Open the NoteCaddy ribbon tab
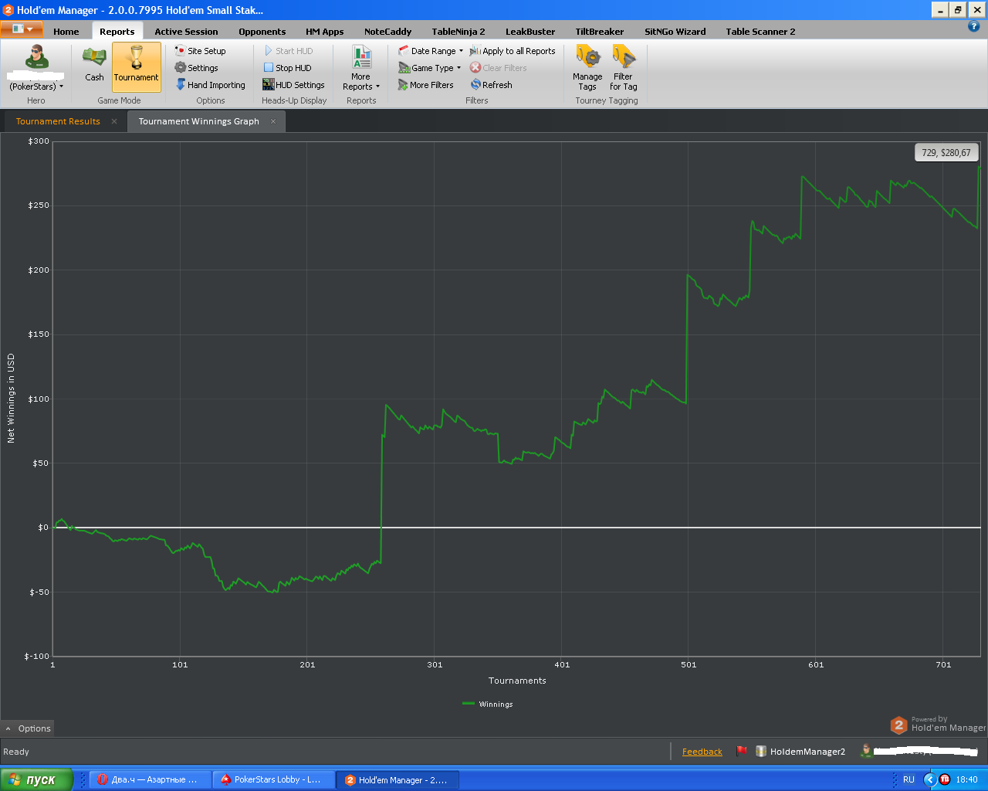 387,32
